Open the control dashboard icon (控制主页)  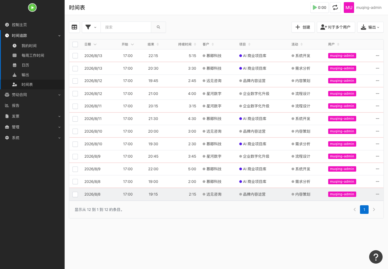coord(7,25)
